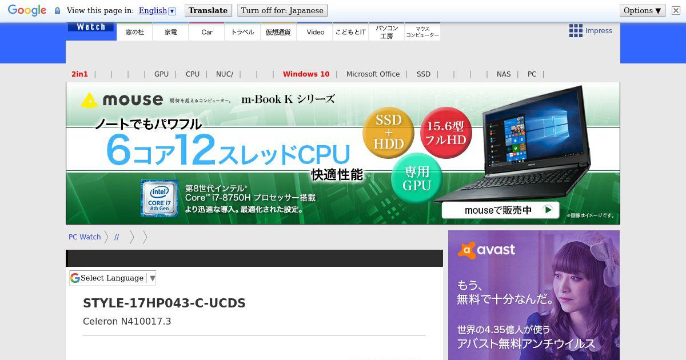This screenshot has width=686, height=360.
Task: Open the SSD topic link
Action: [x=424, y=74]
